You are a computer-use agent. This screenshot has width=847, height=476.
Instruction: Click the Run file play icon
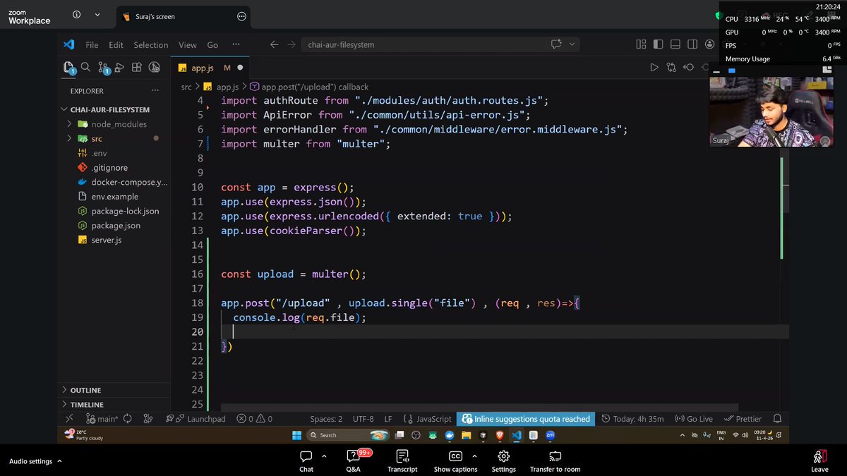[x=654, y=68]
